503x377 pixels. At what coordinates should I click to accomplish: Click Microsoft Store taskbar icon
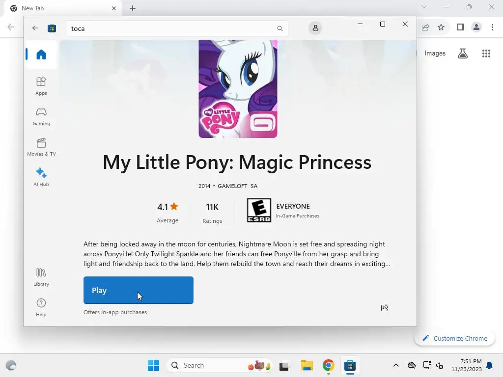click(x=350, y=365)
